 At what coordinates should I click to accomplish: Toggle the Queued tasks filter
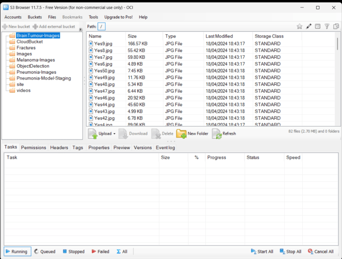tap(44, 252)
